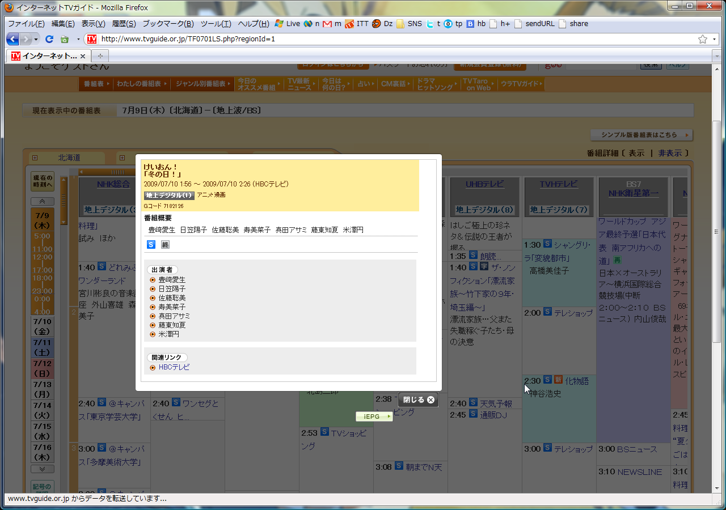The image size is (726, 510).
Task: Switch program details to 表示
Action: pos(636,153)
